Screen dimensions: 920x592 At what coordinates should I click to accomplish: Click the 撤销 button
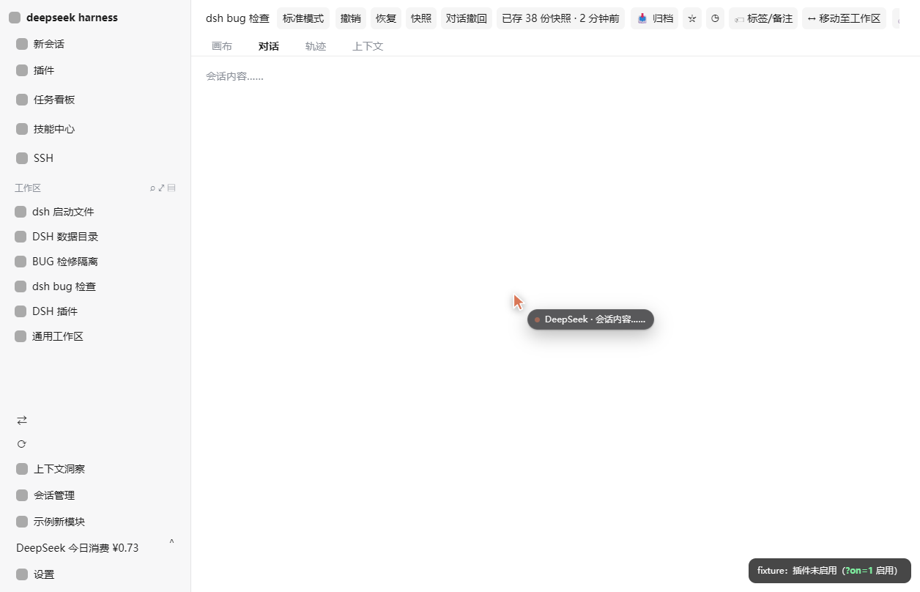(351, 18)
